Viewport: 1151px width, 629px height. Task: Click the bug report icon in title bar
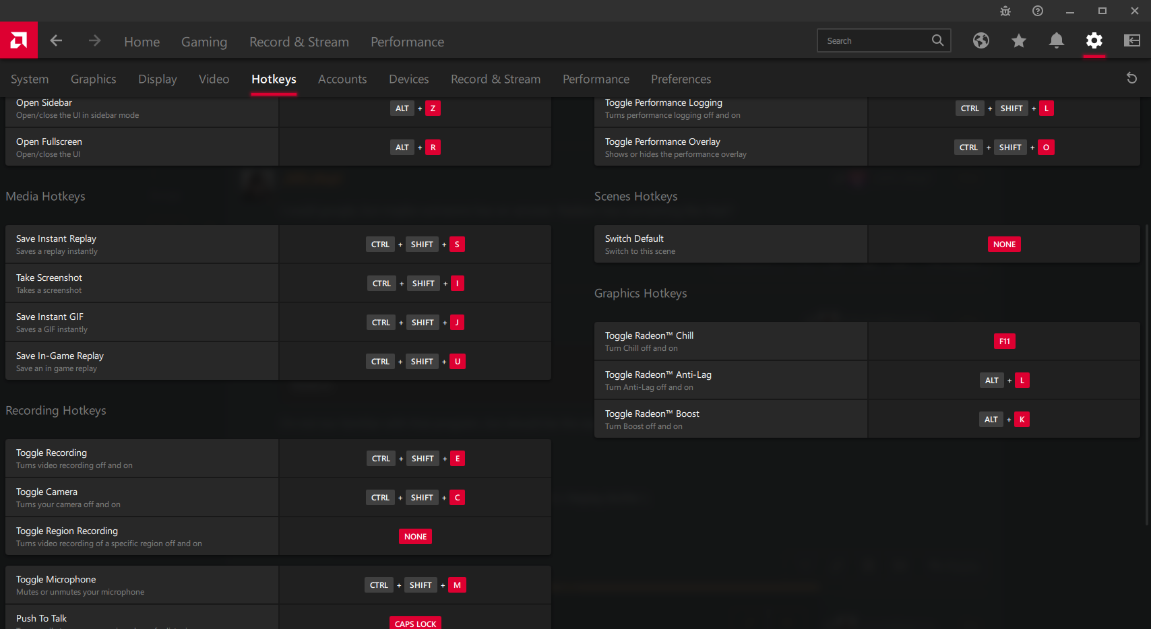click(x=1005, y=11)
